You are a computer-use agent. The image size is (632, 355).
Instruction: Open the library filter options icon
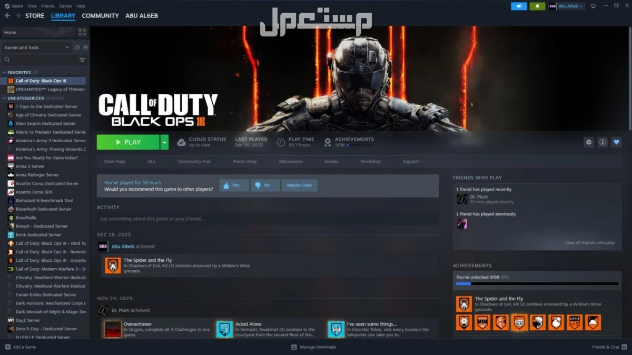82,60
